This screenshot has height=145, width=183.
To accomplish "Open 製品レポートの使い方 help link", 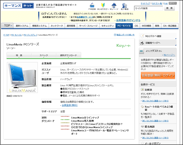I will pyautogui.click(x=125, y=35).
